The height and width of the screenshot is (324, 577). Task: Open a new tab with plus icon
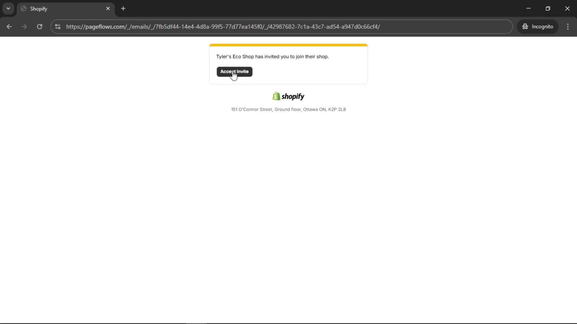tap(123, 9)
